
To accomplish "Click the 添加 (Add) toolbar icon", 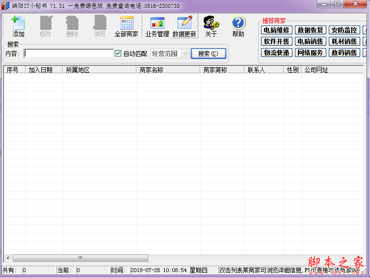I will [18, 26].
